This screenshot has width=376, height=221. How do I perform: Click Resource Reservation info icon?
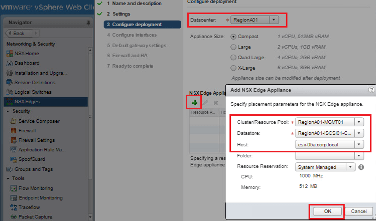361,167
